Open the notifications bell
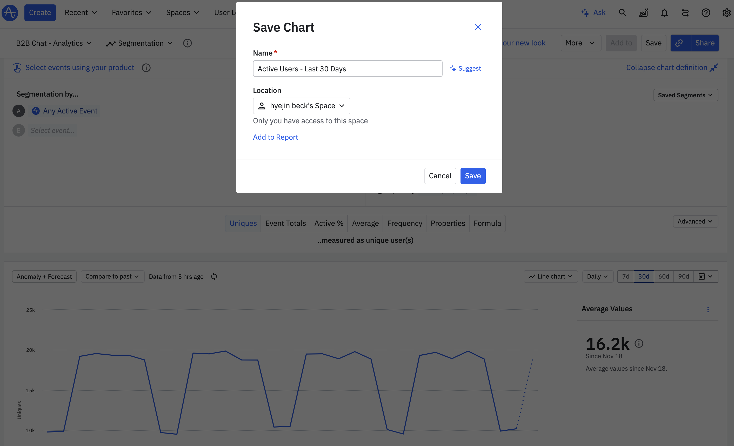734x446 pixels. 664,12
